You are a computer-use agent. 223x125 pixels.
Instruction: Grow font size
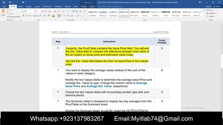(x=43, y=11)
